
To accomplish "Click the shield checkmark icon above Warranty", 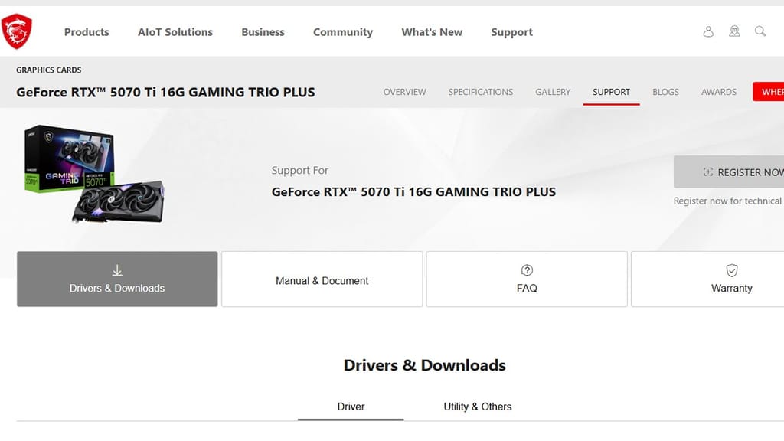I will point(731,270).
